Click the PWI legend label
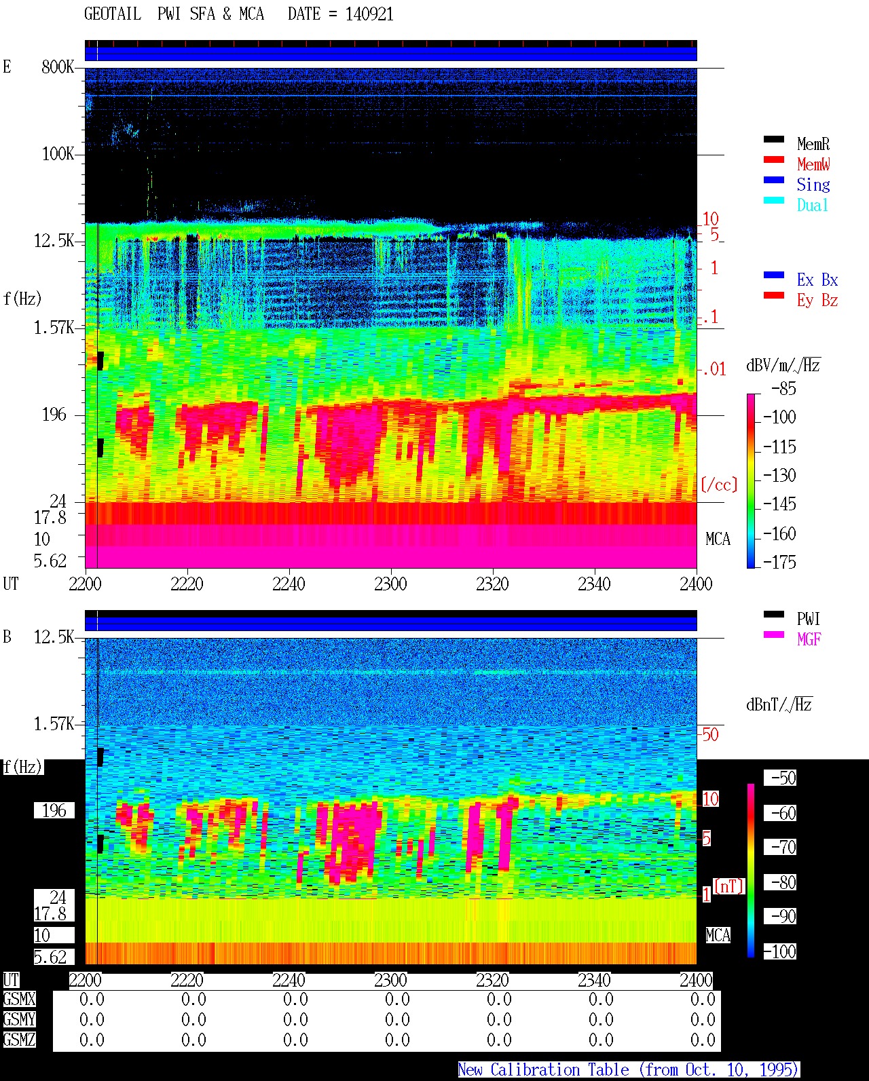The width and height of the screenshot is (869, 1081). click(x=809, y=619)
